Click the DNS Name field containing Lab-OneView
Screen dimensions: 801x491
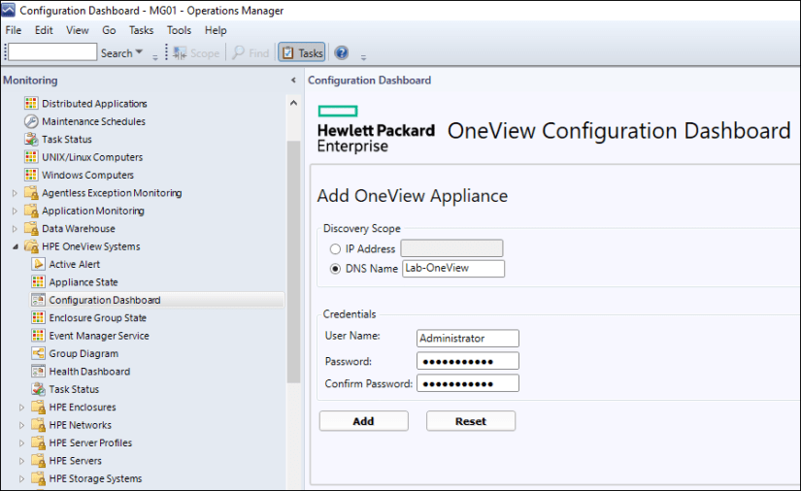[x=453, y=269]
